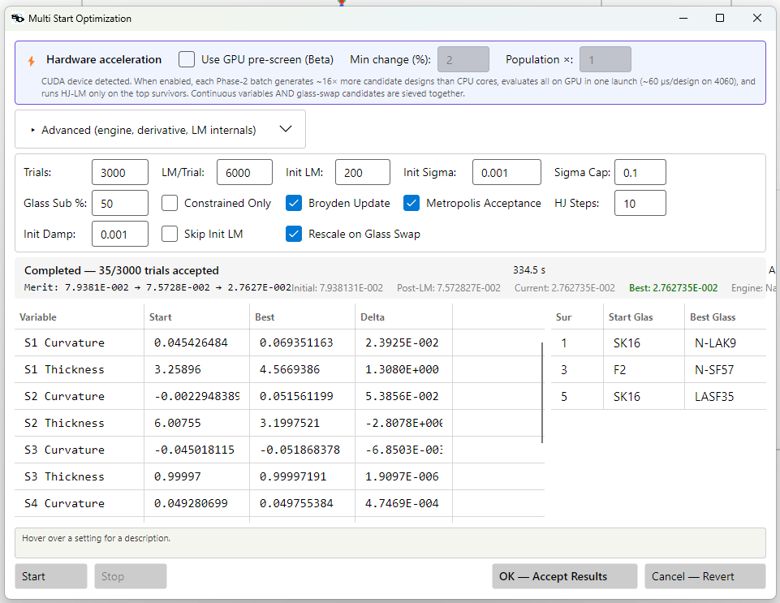Click the lightning bolt hardware acceleration icon

tap(32, 61)
